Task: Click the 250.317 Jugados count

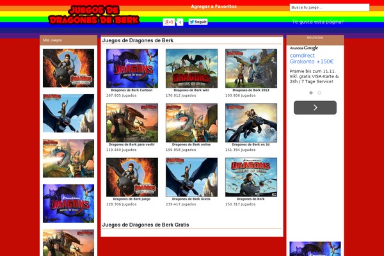Action: coord(240,204)
